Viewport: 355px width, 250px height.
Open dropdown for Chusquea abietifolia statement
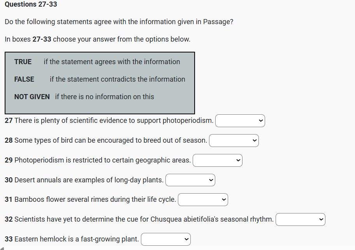point(301,220)
